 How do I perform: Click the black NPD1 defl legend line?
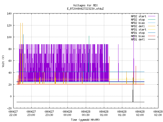tap(152, 39)
